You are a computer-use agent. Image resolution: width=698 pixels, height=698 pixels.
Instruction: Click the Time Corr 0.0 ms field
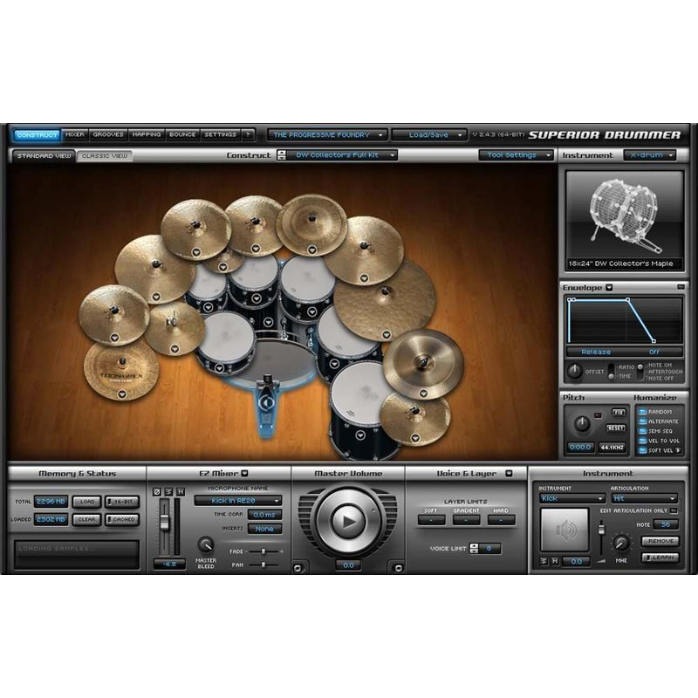(264, 515)
